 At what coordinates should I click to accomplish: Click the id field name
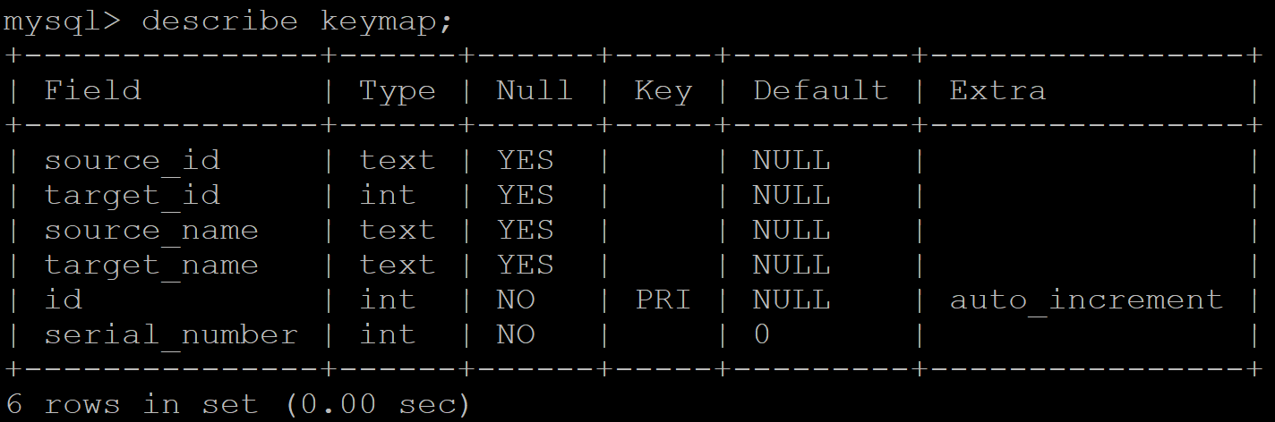tap(64, 300)
